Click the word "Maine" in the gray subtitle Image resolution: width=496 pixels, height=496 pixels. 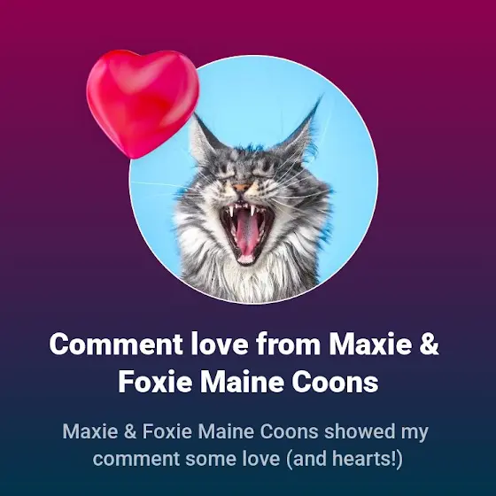226,431
